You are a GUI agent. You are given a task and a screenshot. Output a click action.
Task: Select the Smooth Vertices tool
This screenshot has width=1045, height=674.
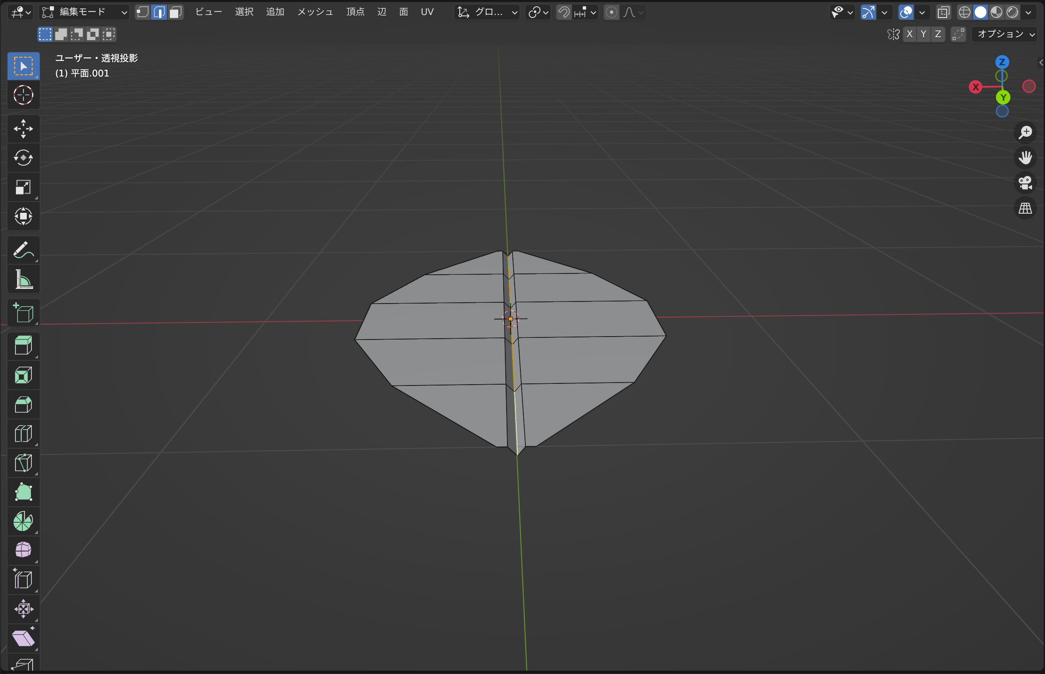23,551
